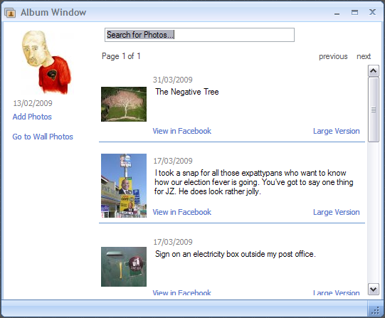This screenshot has width=385, height=318.
Task: Maximize the Album Window
Action: (354, 12)
